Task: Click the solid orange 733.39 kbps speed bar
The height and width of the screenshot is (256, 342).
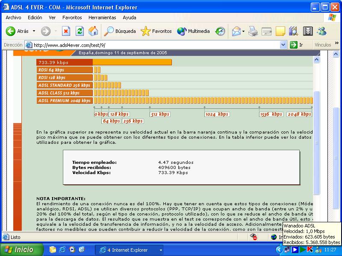Action: (132, 62)
